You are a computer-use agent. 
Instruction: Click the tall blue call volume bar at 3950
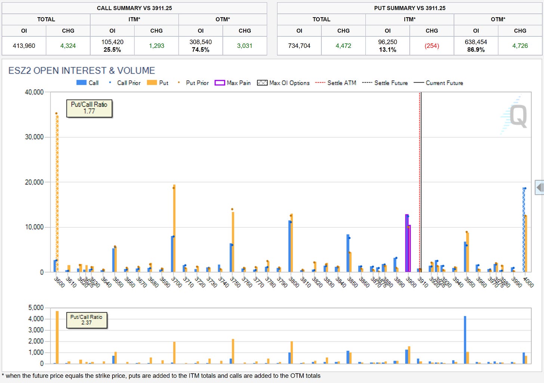(465, 340)
